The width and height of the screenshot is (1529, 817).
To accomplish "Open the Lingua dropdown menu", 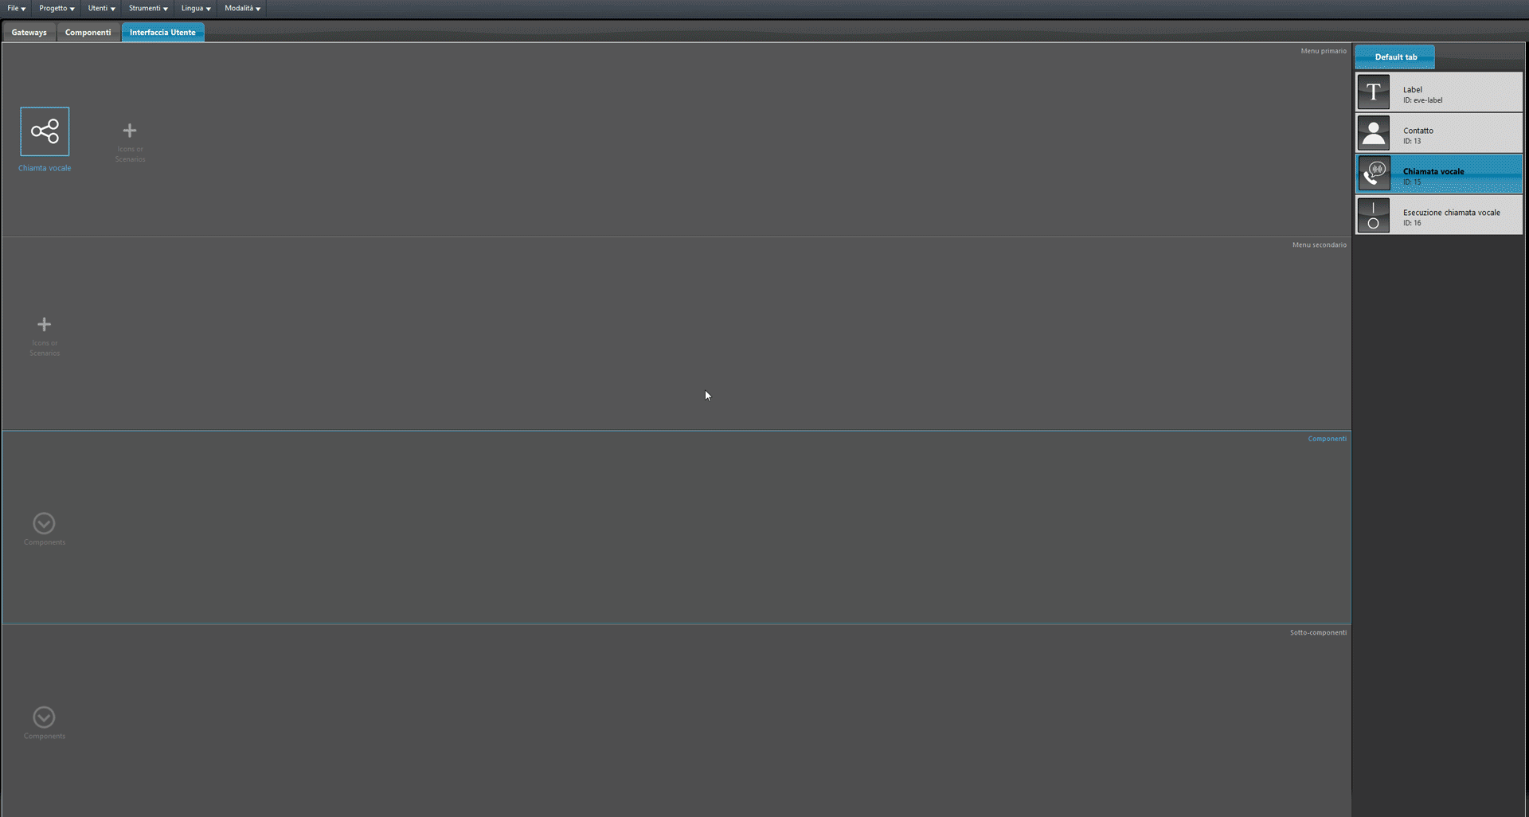I will pyautogui.click(x=196, y=8).
